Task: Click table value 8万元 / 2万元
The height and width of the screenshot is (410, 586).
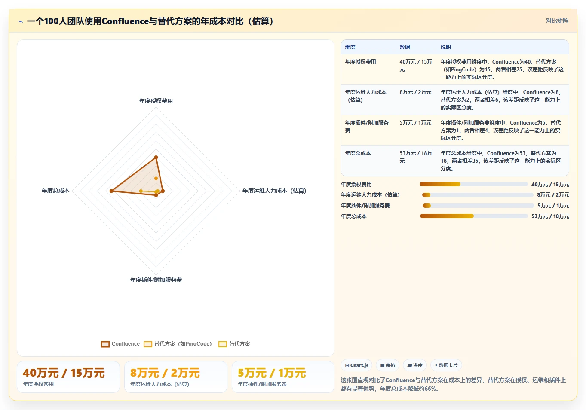Action: coord(415,92)
